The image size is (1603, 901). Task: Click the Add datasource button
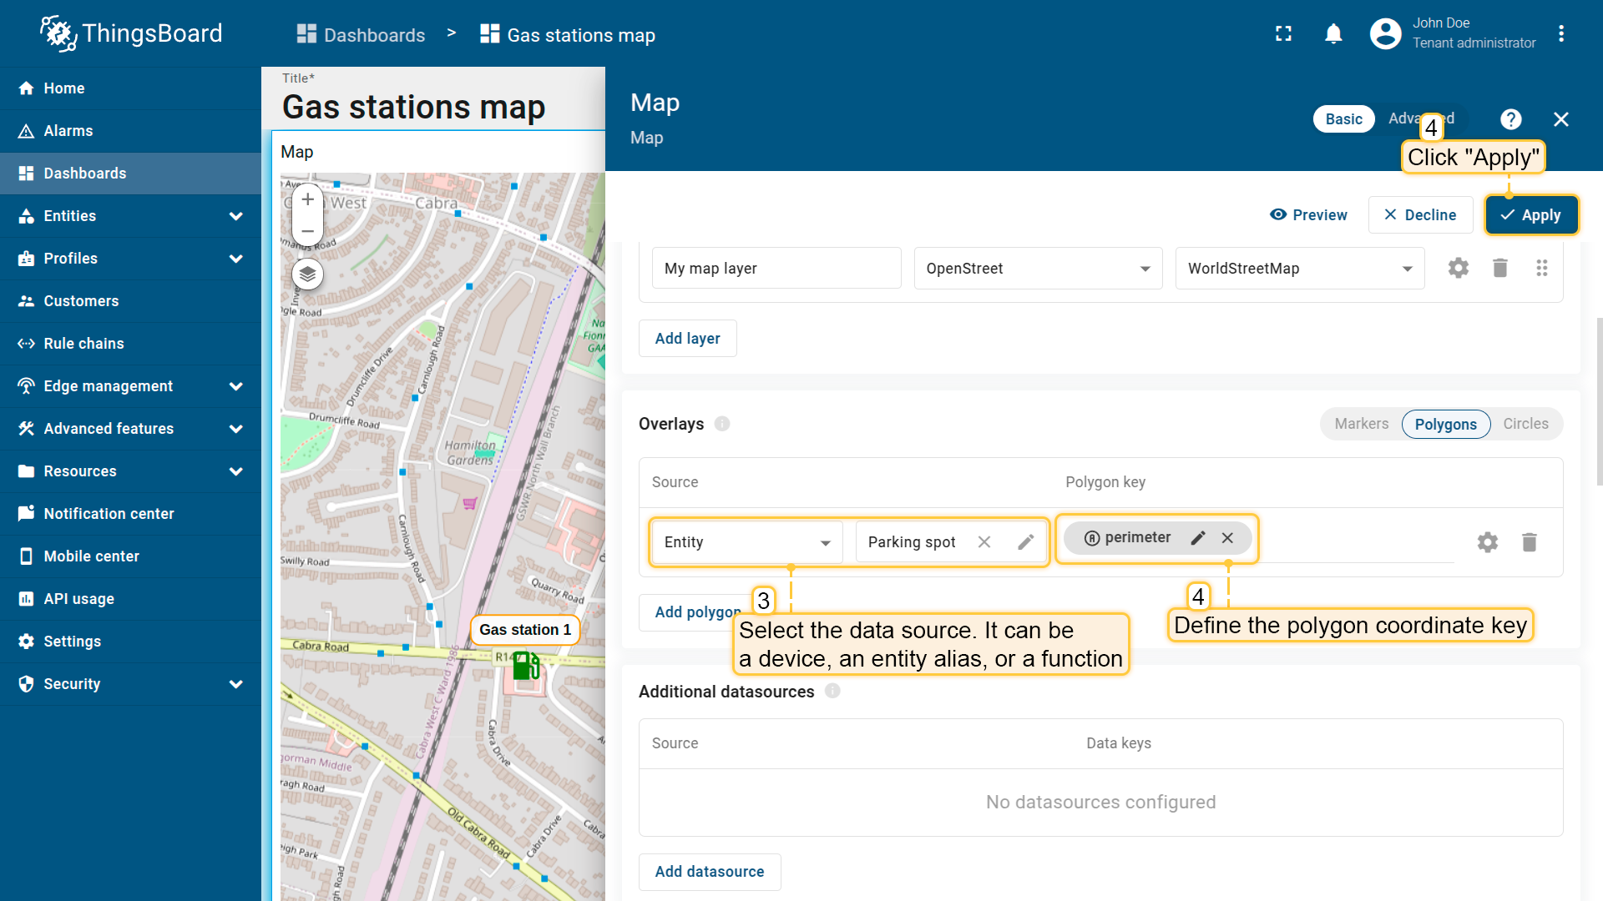709,872
